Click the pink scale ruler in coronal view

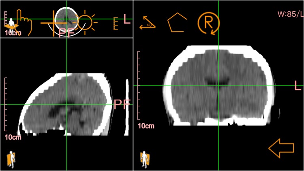139,85
